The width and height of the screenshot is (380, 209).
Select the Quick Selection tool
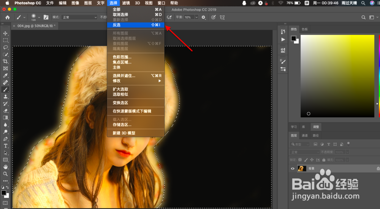(5, 54)
